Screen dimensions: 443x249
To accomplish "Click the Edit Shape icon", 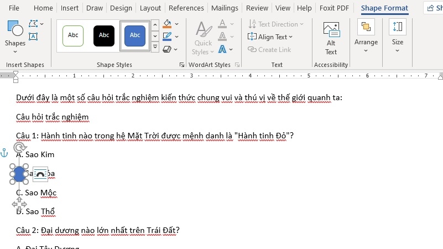I will click(33, 24).
